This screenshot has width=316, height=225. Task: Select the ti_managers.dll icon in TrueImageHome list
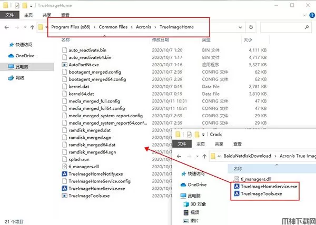[64, 167]
